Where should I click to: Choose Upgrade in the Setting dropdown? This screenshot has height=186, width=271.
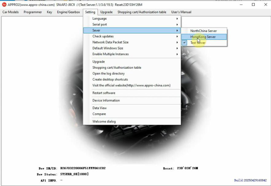point(132,62)
